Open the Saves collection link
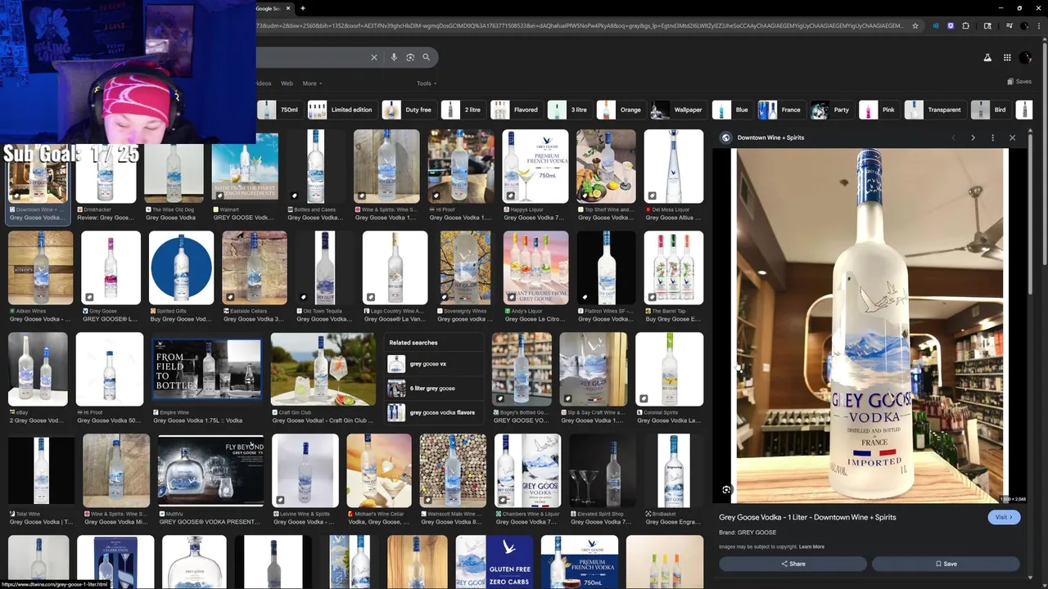The image size is (1048, 589). (1019, 82)
